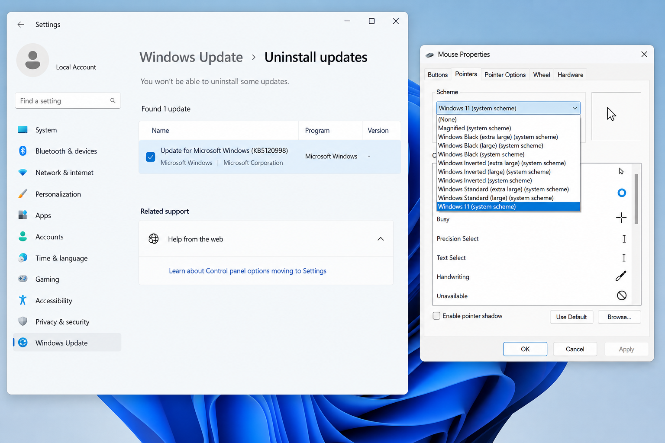
Task: Open System from the Settings sidebar
Action: click(67, 130)
